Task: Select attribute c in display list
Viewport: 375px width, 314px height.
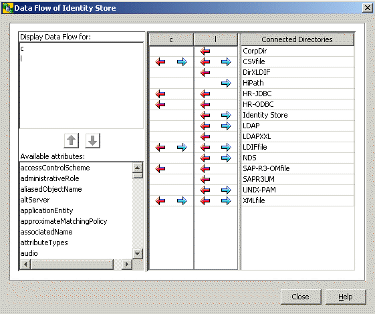Action: pyautogui.click(x=22, y=49)
